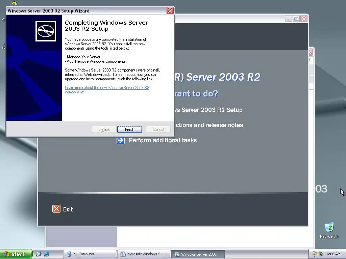346x259 pixels.
Task: Switch to My Computer taskbar button
Action: [x=90, y=254]
